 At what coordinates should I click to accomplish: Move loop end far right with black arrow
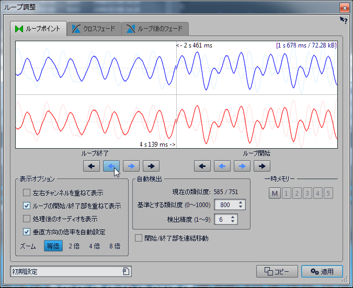coord(151,166)
